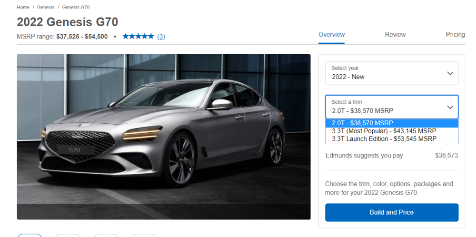Collapse the Select a trim dropdown
The image size is (476, 237).
pyautogui.click(x=392, y=107)
